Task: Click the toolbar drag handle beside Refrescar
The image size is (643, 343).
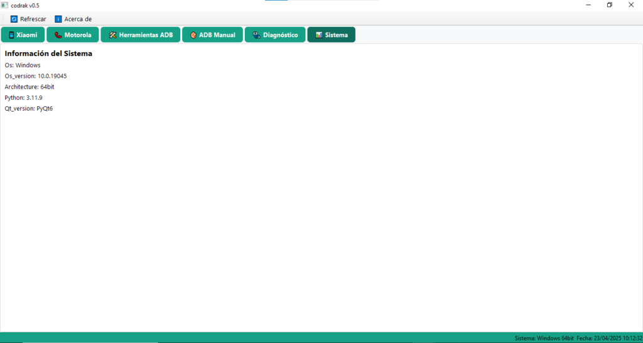Action: (3, 19)
